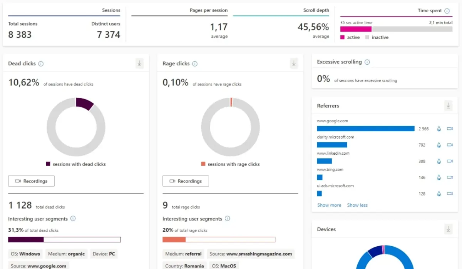Click the 0% excessive scrolling value
Viewport: 462px width, 269px height.
323,79
